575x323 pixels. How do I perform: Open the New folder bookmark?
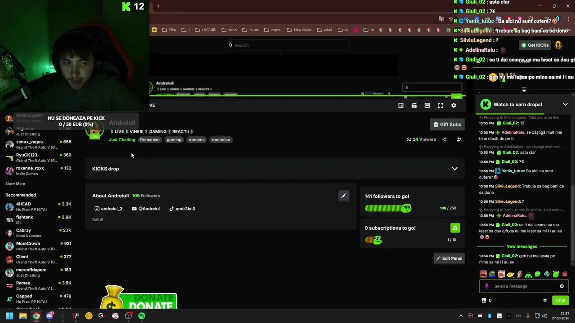299,30
